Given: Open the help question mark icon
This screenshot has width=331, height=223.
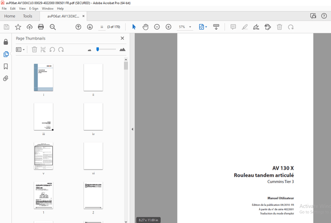Looking at the screenshot, I should point(324,16).
